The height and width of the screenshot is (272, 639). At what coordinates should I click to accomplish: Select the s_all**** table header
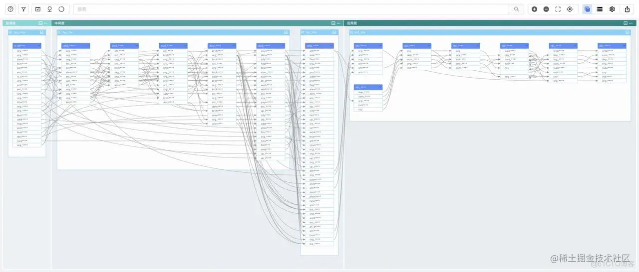coord(27,46)
